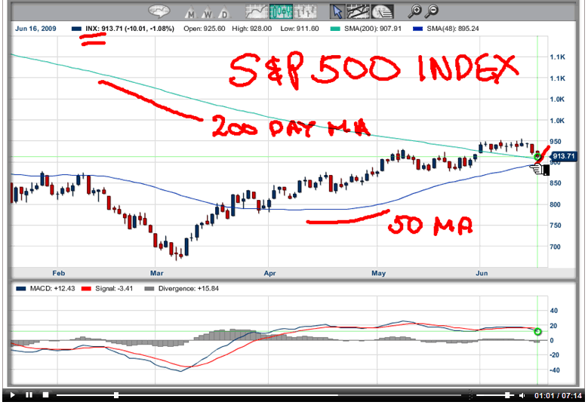Click the Signal: -3.41 label
Image resolution: width=588 pixels, height=405 pixels.
[x=114, y=289]
